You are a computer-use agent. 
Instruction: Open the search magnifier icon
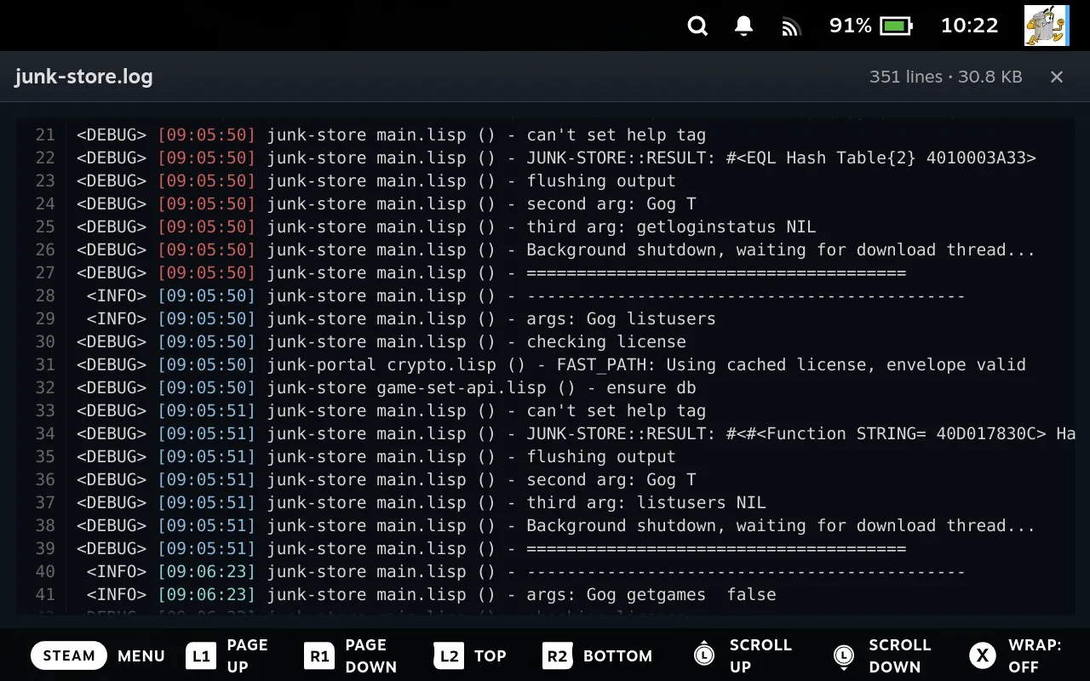697,26
